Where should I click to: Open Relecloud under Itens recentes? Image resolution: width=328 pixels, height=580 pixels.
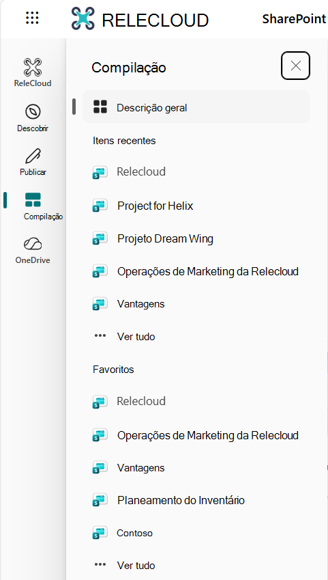click(x=141, y=171)
